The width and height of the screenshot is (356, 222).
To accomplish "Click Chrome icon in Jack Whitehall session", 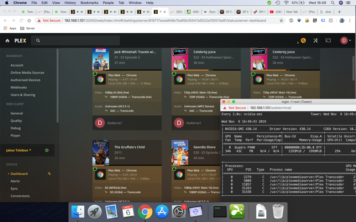I will [100, 79].
